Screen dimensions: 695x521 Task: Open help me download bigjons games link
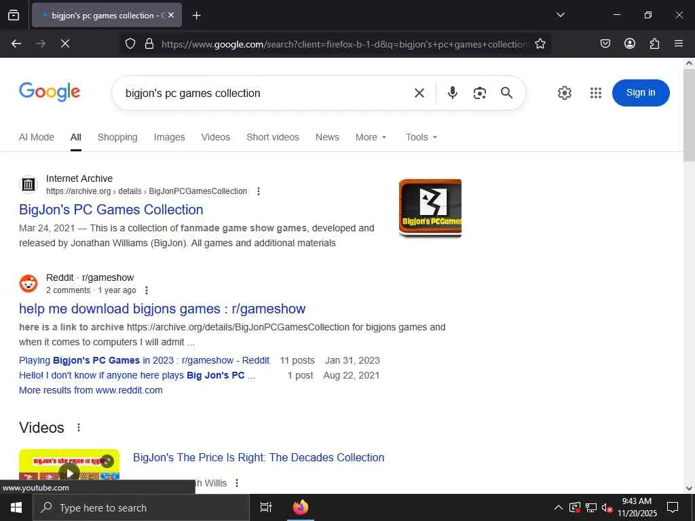(162, 309)
